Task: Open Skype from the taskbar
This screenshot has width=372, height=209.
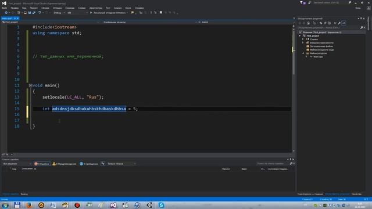Action: point(161,205)
